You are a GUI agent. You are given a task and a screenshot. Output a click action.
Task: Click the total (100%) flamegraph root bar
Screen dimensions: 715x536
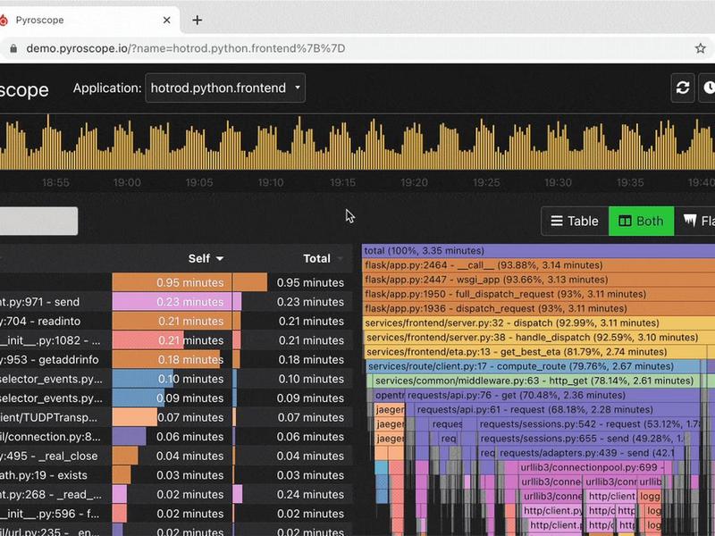coord(538,251)
